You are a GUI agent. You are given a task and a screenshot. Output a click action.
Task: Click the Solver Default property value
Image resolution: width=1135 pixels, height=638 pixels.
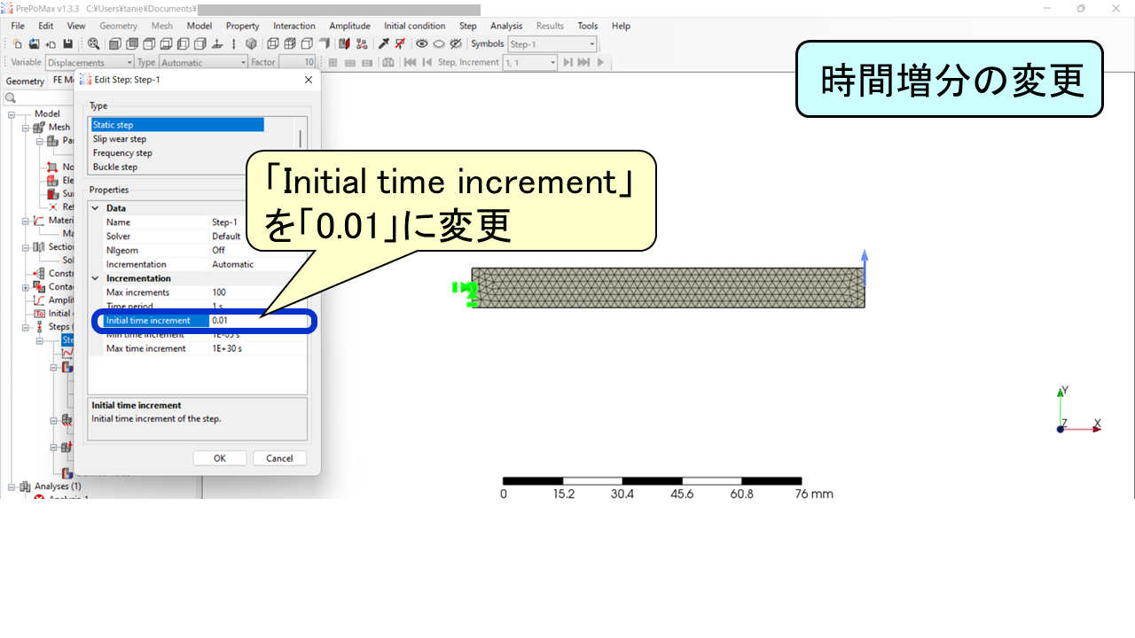[226, 237]
